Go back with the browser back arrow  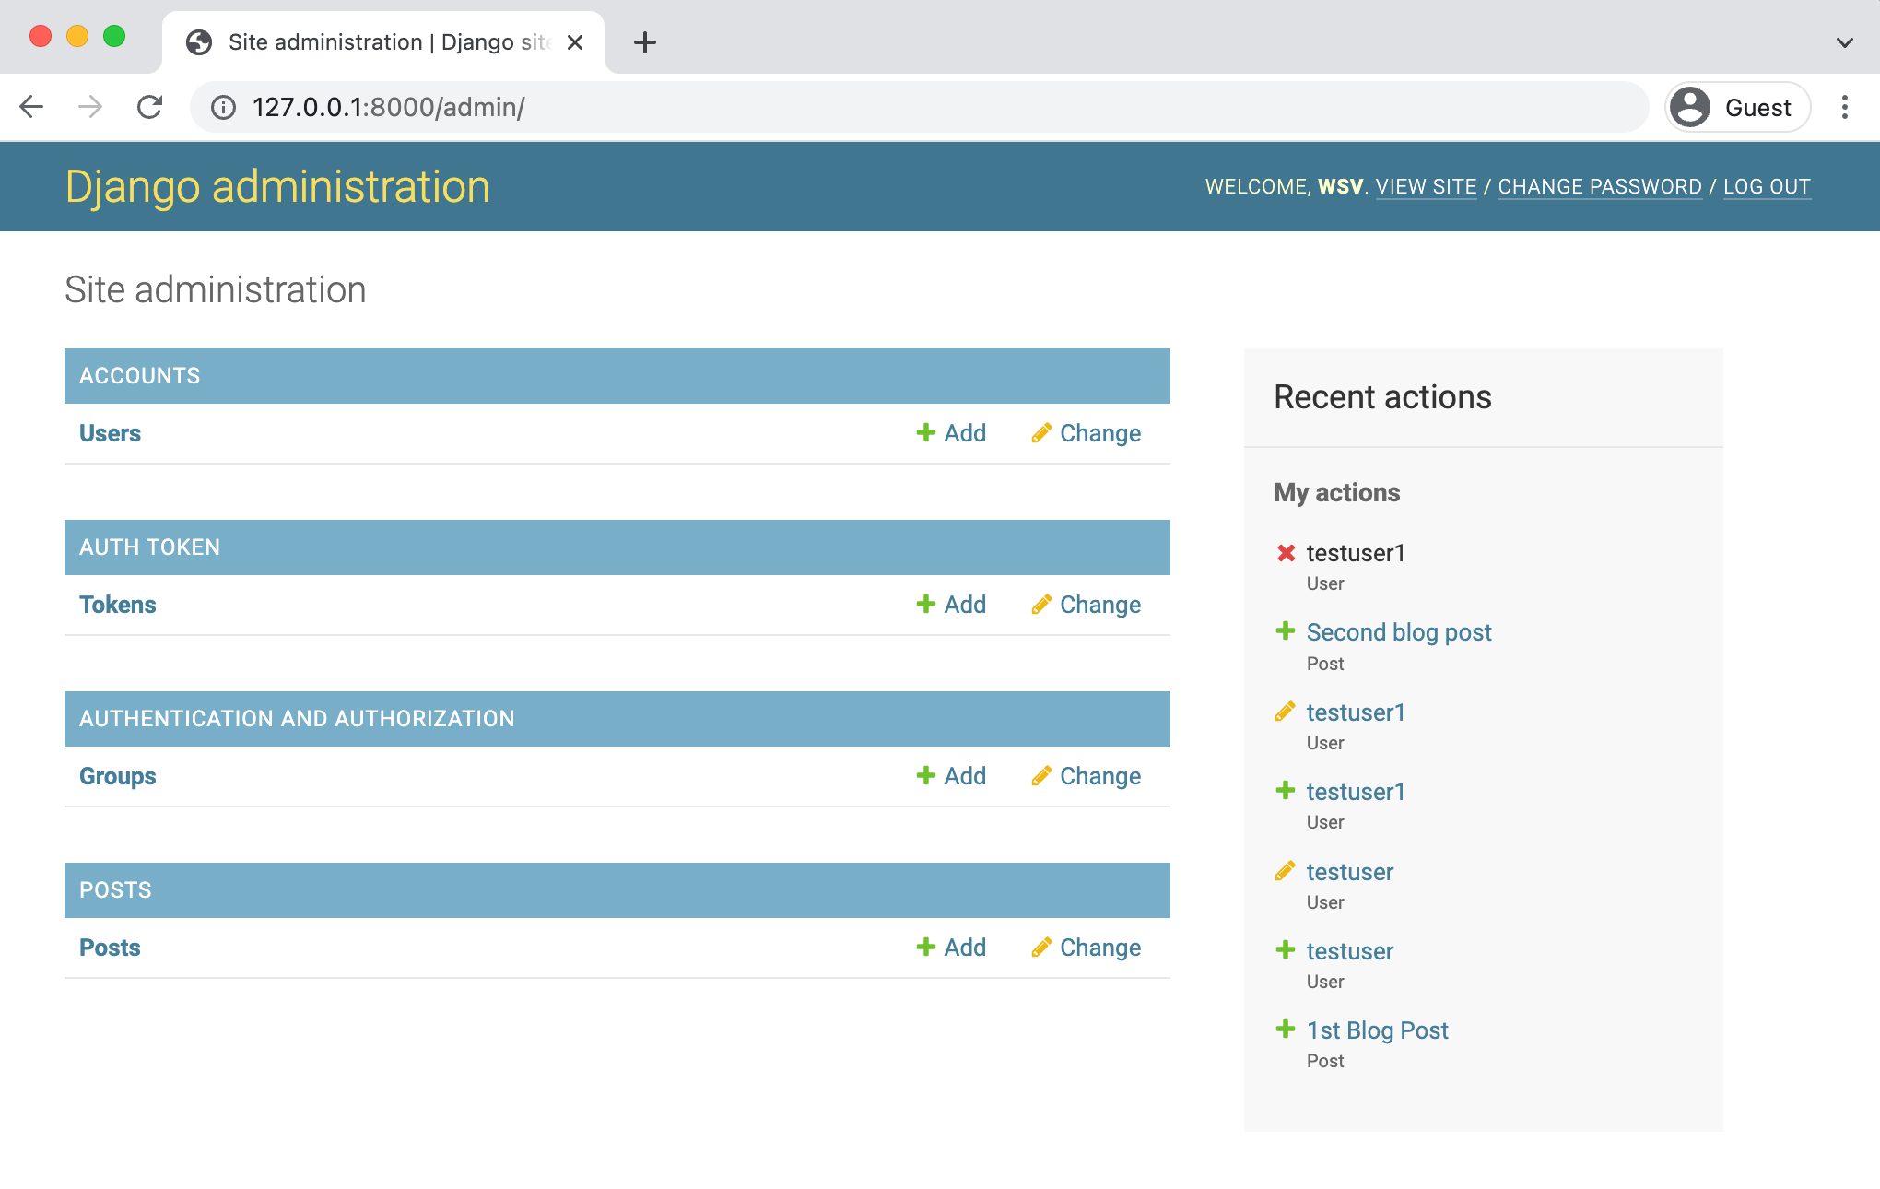click(x=32, y=107)
